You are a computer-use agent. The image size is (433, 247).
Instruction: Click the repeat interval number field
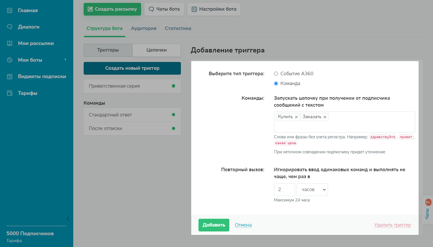point(284,190)
